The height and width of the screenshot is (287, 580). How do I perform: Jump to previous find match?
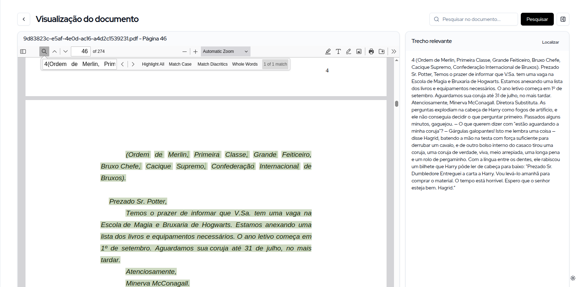[x=123, y=64]
